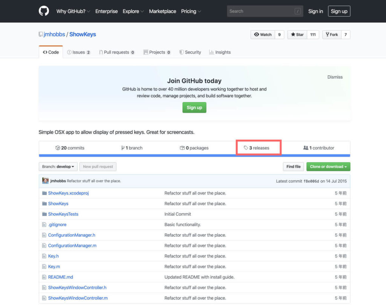
Task: Open the Clone or download dropdown
Action: 328,166
